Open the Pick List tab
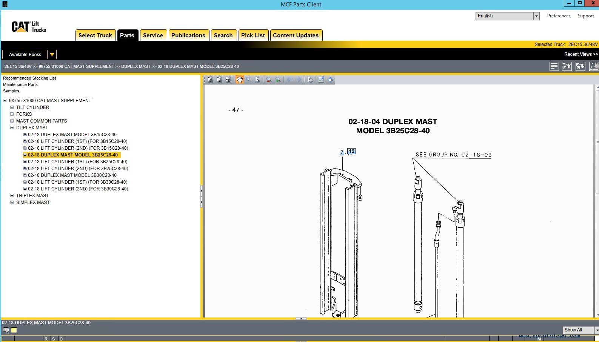The image size is (599, 342). pyautogui.click(x=253, y=35)
